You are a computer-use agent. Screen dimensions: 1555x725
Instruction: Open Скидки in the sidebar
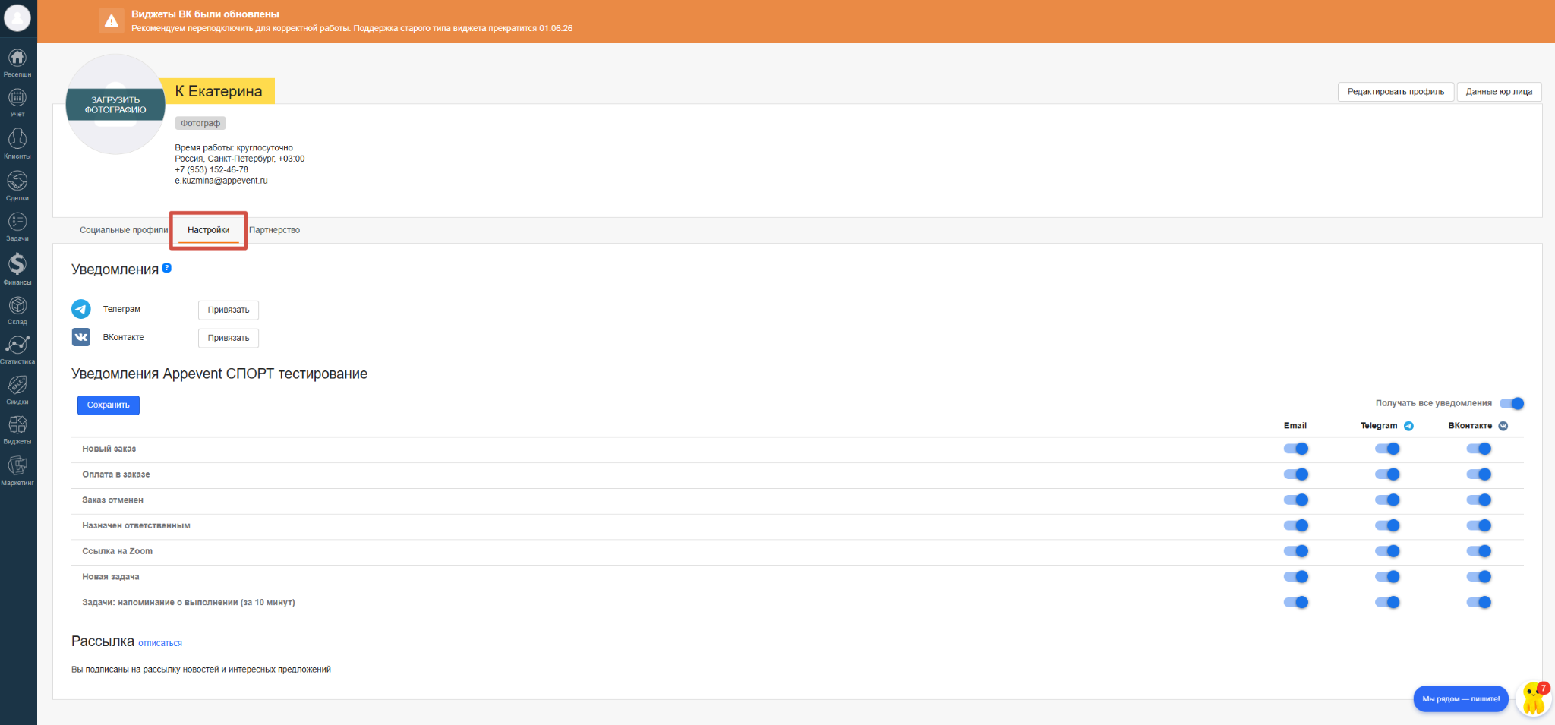[x=17, y=390]
